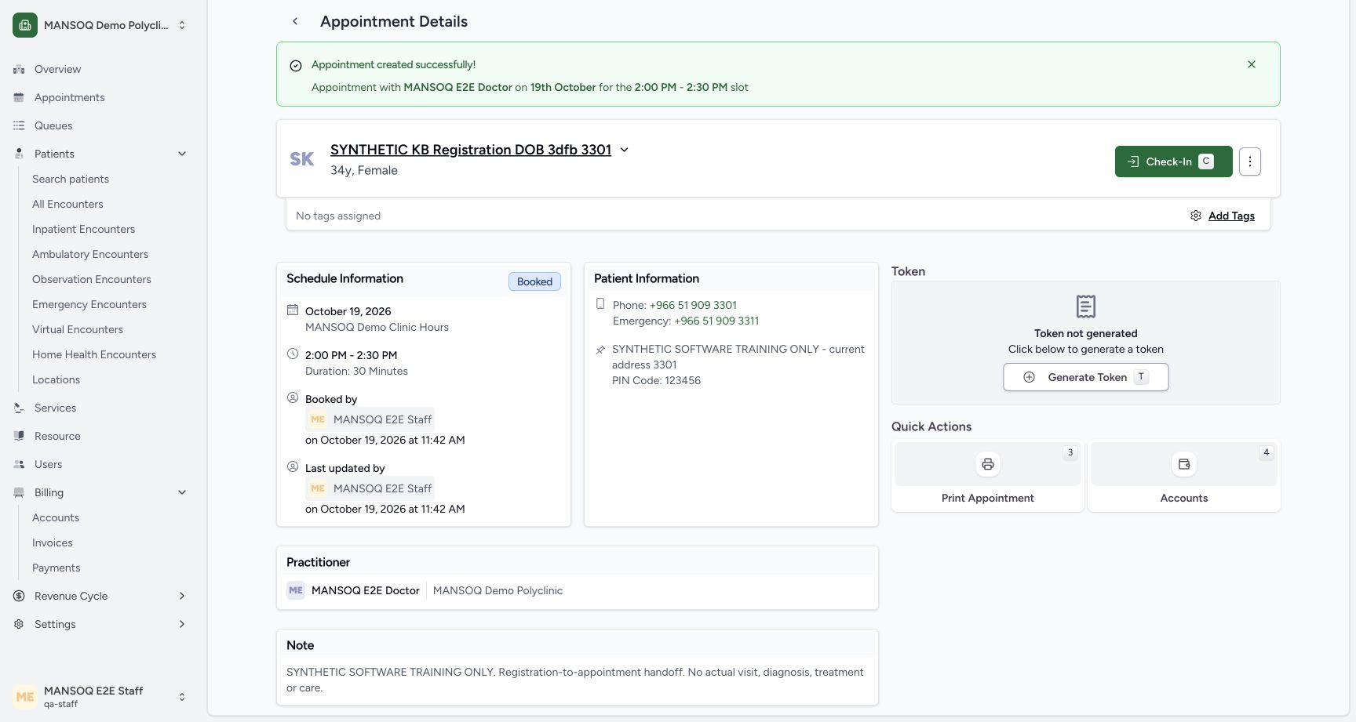1356x722 pixels.
Task: Click the clock icon by 2:00 PM slot
Action: click(x=293, y=354)
